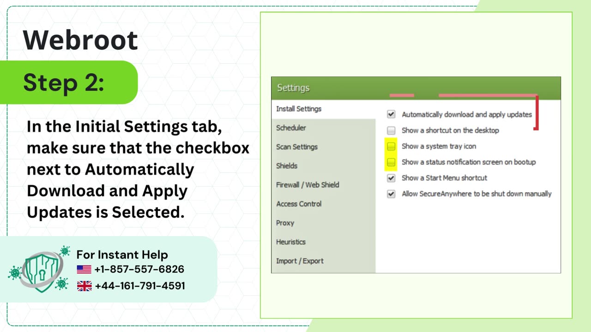
Task: Enable Show a shortcut on the desktop
Action: pos(391,130)
